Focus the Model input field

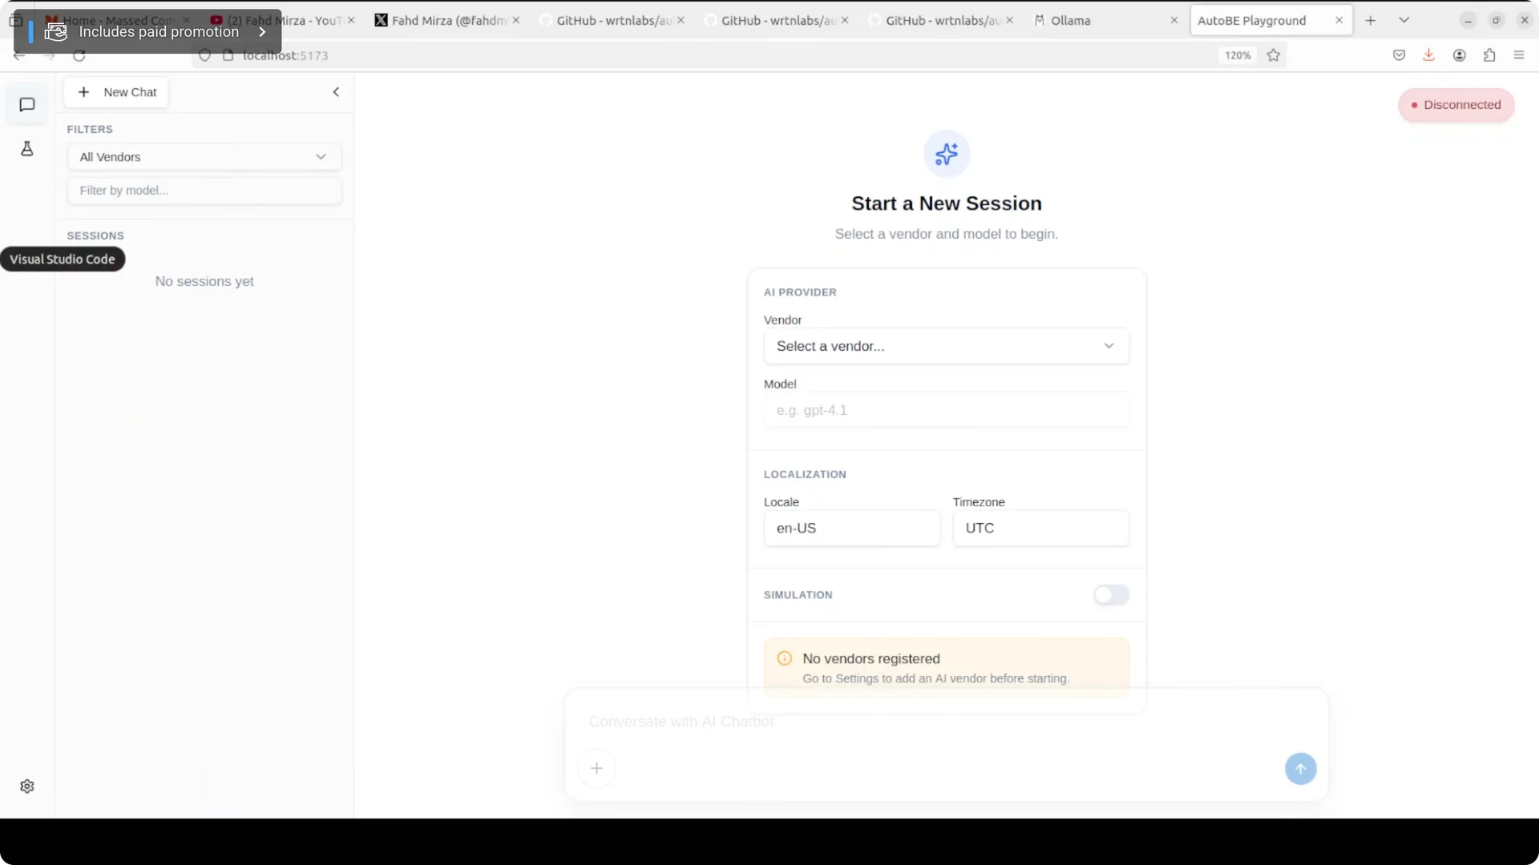pos(947,410)
